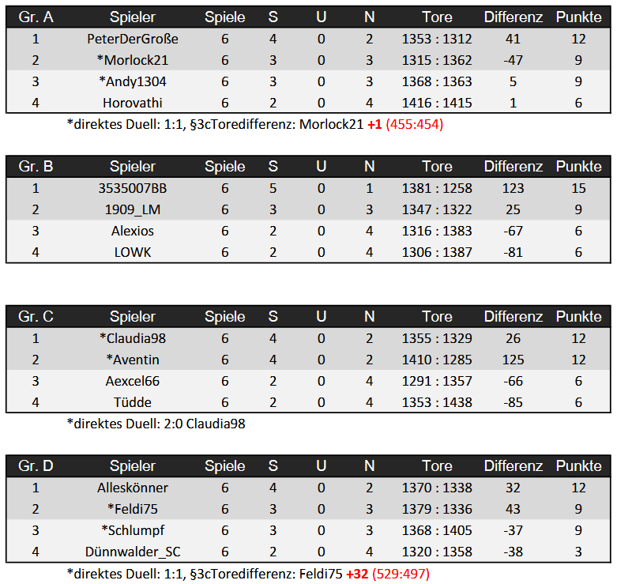Viewport: 617px width, 584px height.
Task: Select player 3535007BB in group B
Action: pos(133,188)
